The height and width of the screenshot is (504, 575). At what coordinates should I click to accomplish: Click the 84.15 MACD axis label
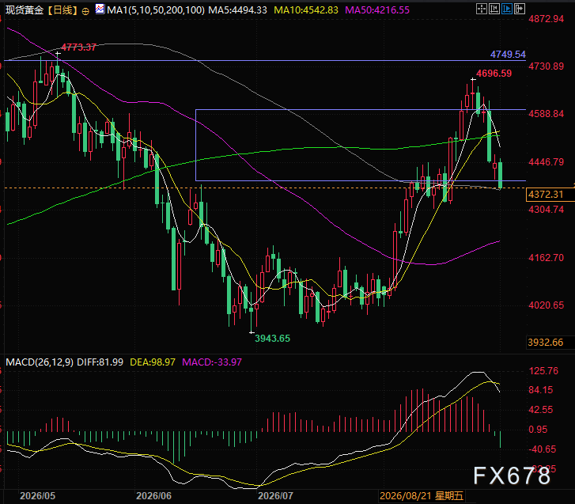541,390
